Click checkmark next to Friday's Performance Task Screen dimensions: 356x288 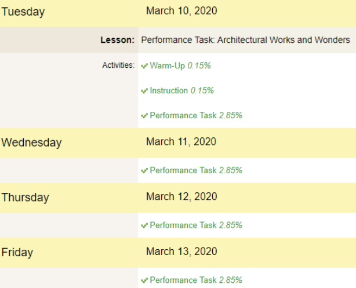(x=144, y=280)
